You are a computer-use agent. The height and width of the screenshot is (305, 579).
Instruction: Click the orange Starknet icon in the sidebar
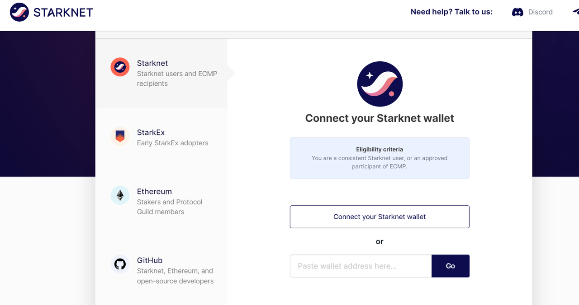(120, 67)
